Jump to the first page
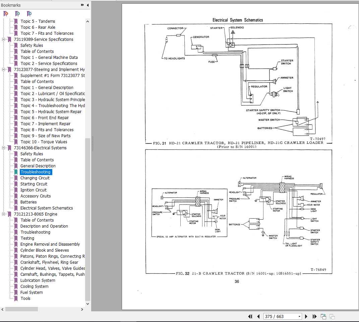Screen dimensions: 359x322 (250, 316)
